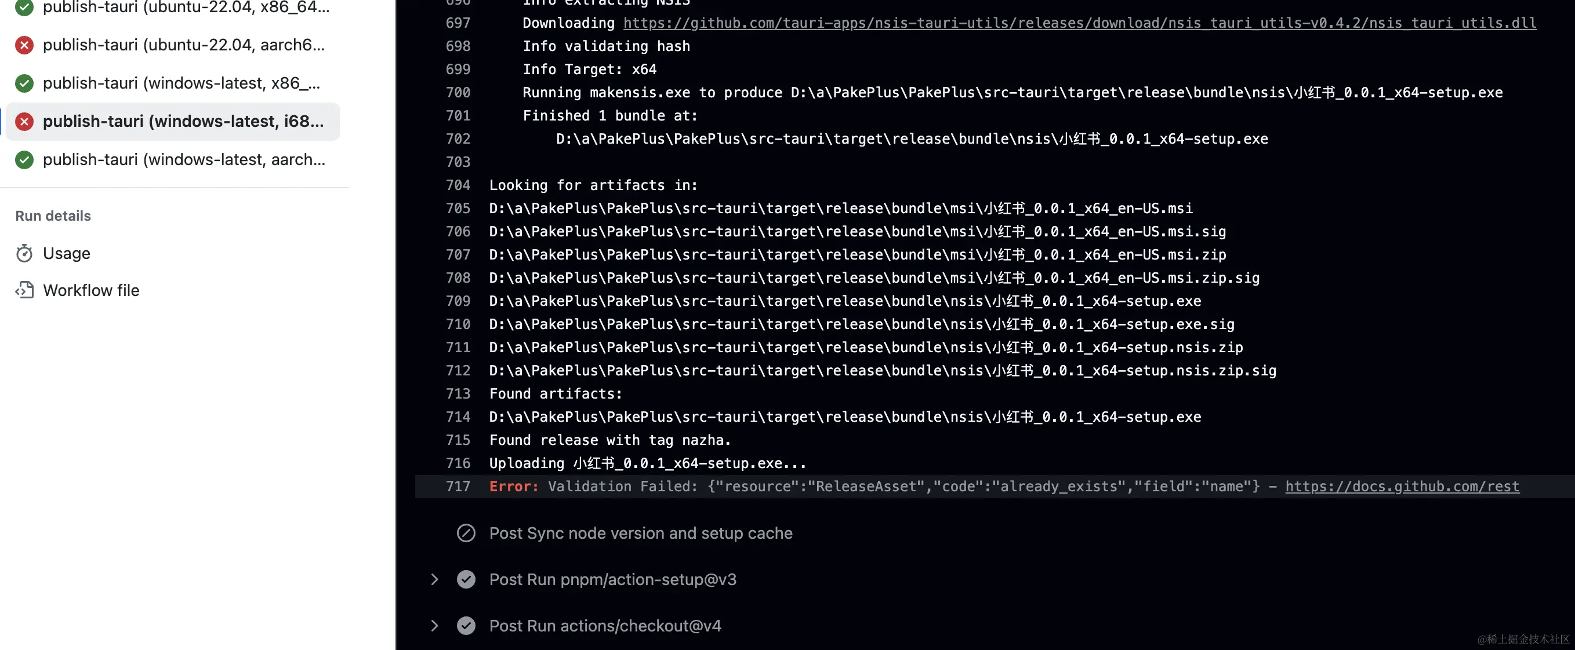Open the Workflow file link
1575x650 pixels.
coord(91,290)
